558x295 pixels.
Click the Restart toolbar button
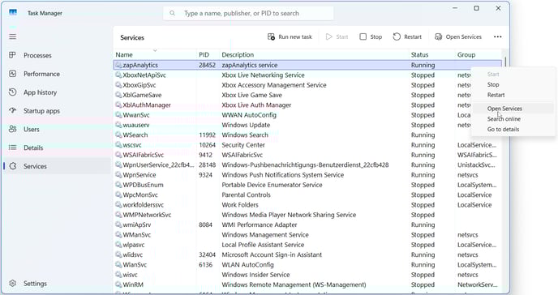coord(407,37)
